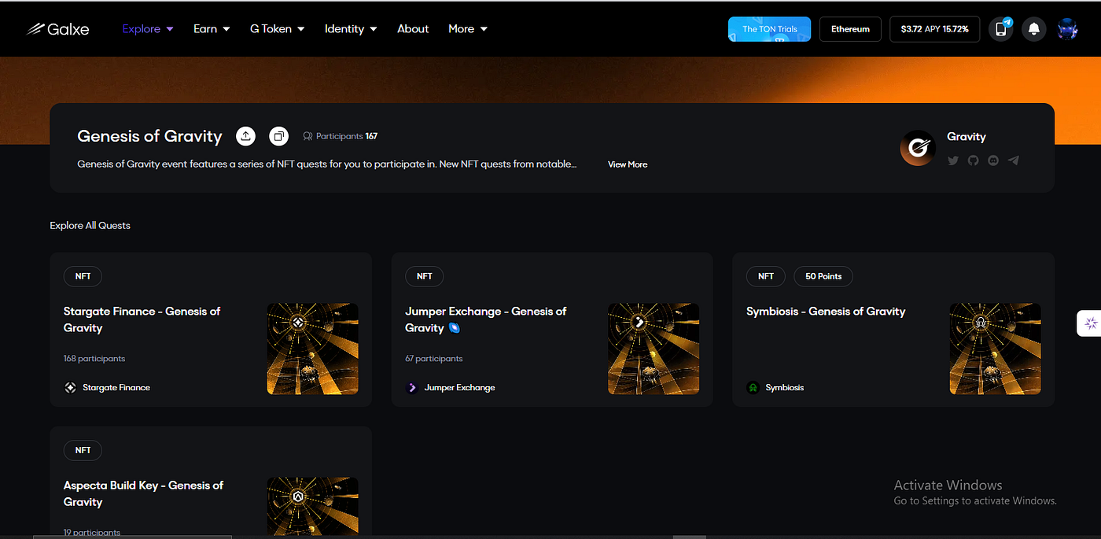This screenshot has width=1101, height=539.
Task: Share Genesis of Gravity via upload icon
Action: (x=245, y=136)
